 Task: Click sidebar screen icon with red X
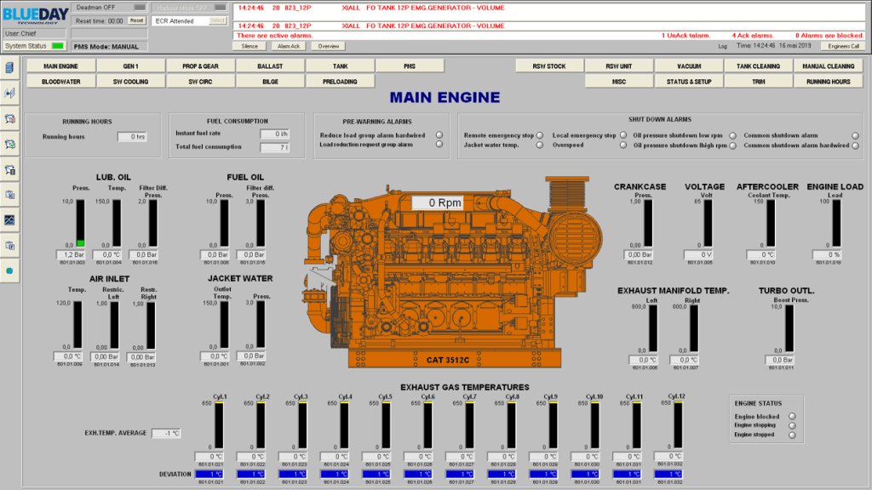(x=9, y=118)
